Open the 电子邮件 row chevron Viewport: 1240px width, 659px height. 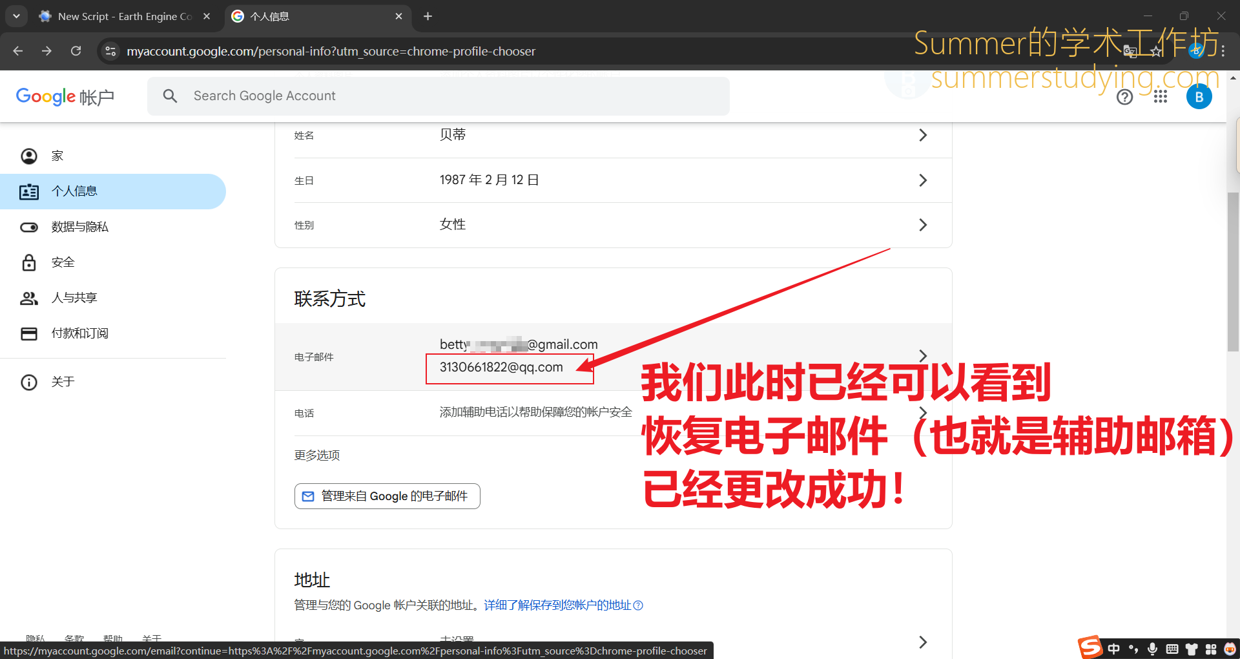(x=923, y=356)
